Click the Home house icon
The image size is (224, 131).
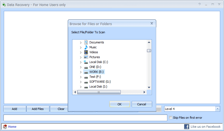pos(5,127)
